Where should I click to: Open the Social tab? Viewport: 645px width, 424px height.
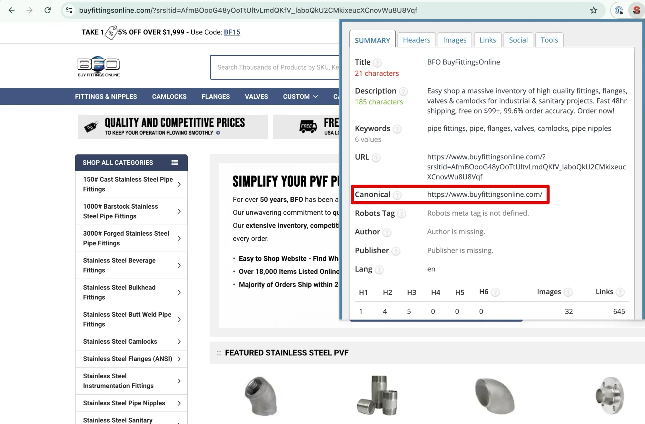tap(518, 40)
